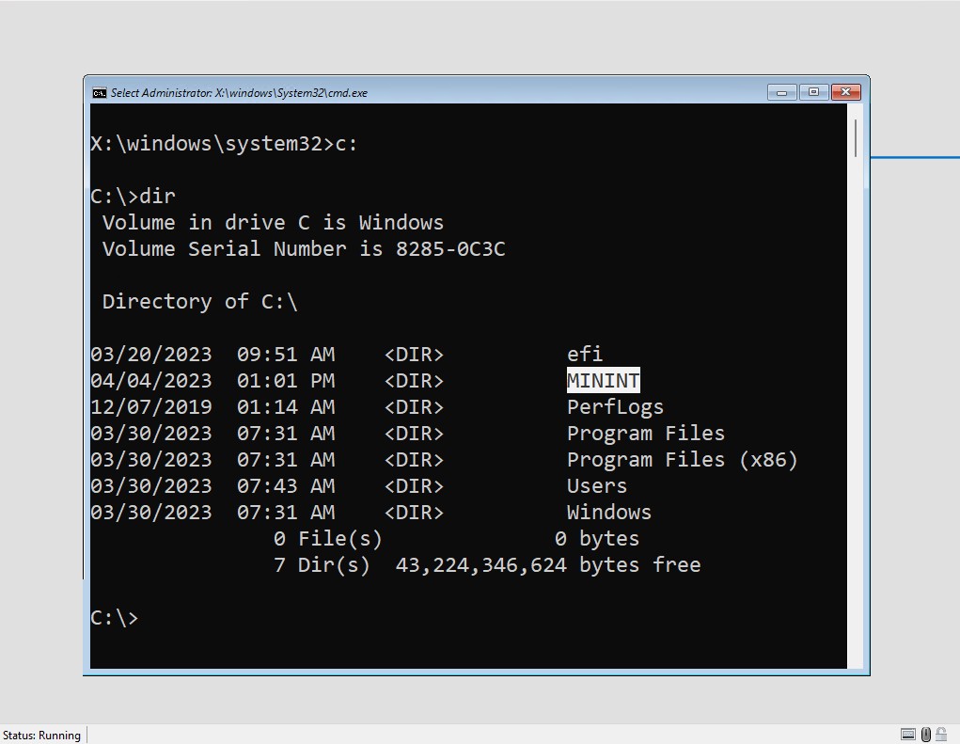Viewport: 960px width, 744px height.
Task: Click the cmd.exe icon in the title bar
Action: pos(99,92)
